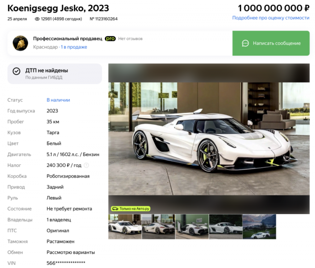Click the seller's avatar picture
The width and height of the screenshot is (315, 268).
pos(20,43)
